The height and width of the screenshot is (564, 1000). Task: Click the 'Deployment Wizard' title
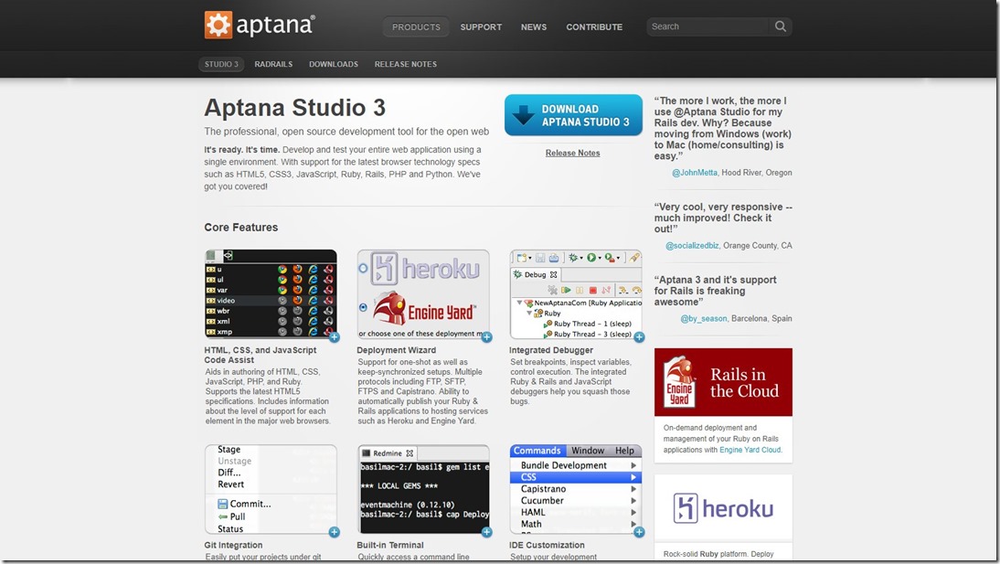tap(396, 350)
